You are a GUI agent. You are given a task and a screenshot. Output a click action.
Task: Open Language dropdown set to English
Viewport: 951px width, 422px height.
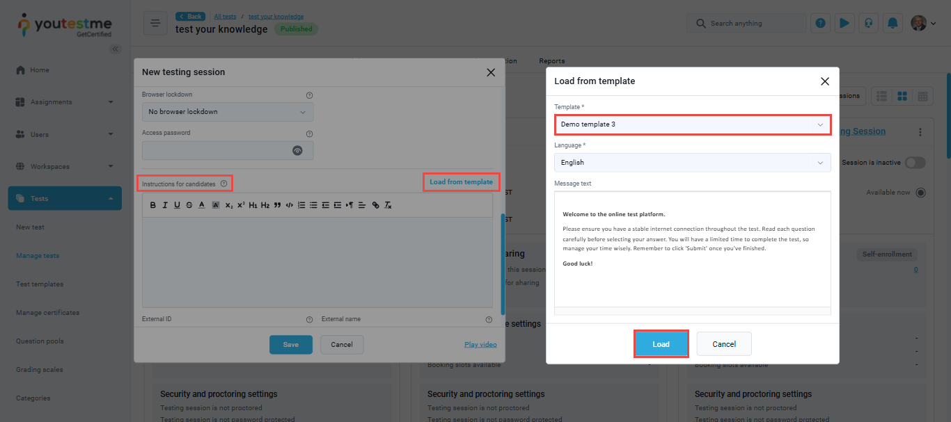tap(693, 163)
